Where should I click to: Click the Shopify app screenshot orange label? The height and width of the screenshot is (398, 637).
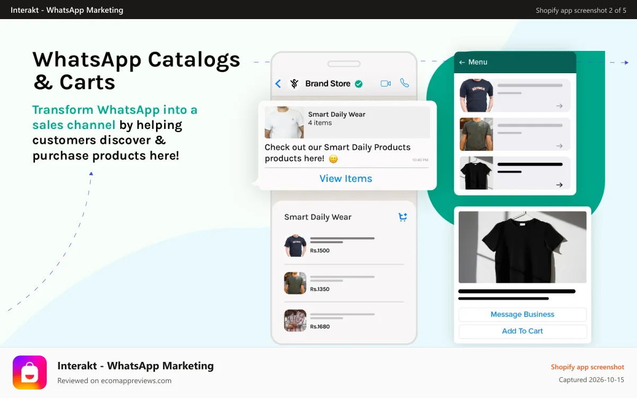[588, 367]
